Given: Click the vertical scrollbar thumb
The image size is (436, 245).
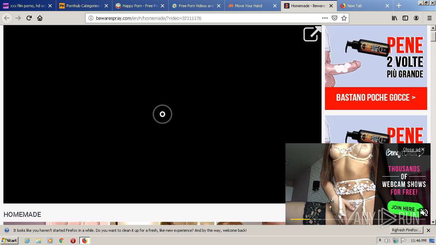Looking at the screenshot, I should tap(433, 36).
